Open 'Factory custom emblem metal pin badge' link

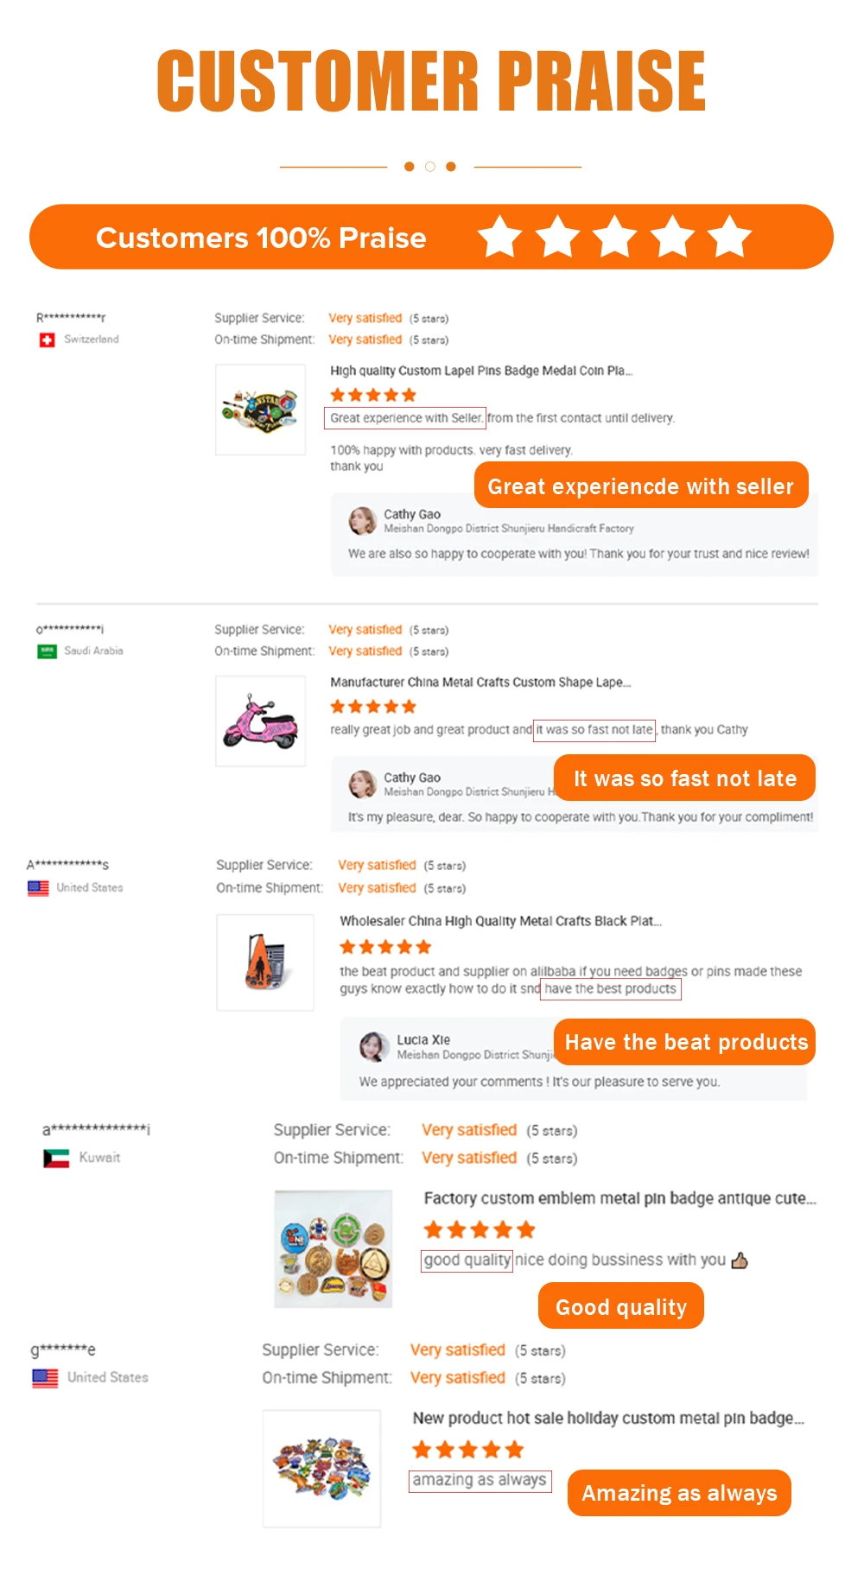(x=619, y=1198)
